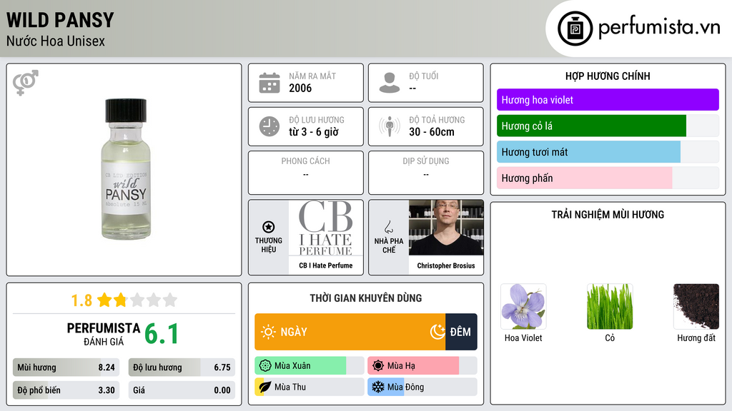Select the Hoa Violet note image

tap(523, 307)
